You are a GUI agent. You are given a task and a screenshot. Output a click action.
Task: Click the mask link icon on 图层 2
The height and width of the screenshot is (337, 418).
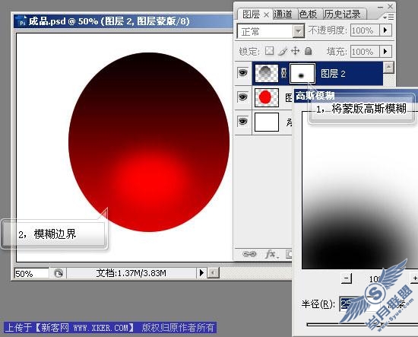click(x=283, y=73)
